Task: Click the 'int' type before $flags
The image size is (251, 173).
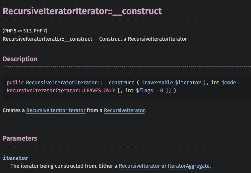Action: coord(129,90)
